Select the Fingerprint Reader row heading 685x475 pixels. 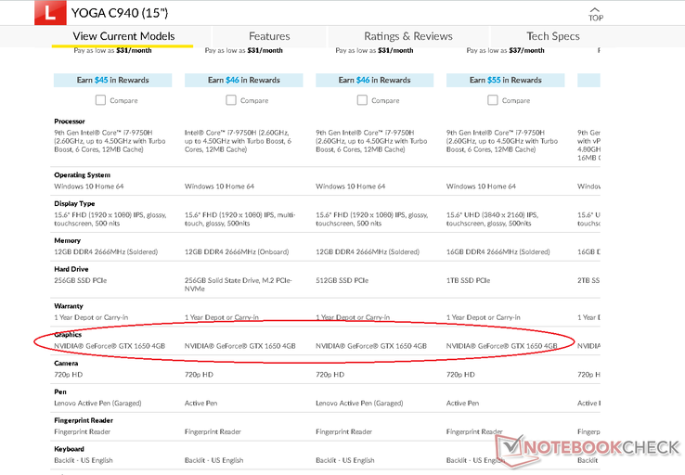(84, 420)
